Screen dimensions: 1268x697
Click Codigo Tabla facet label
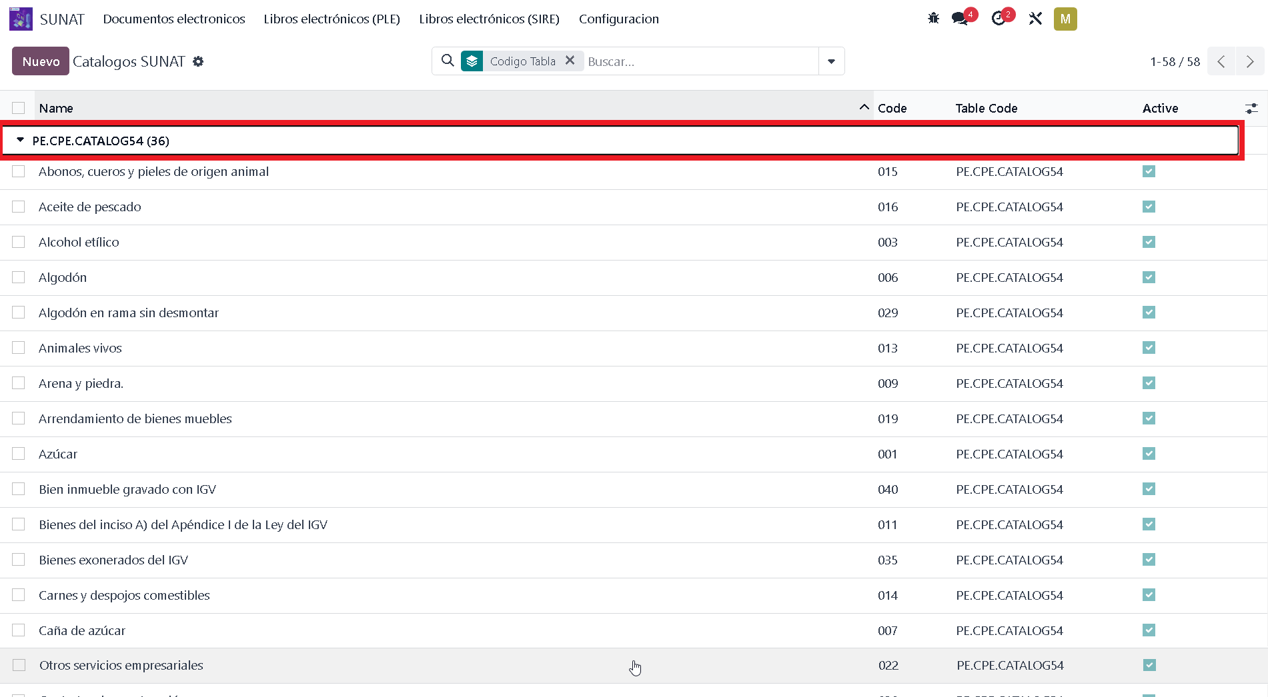tap(523, 61)
